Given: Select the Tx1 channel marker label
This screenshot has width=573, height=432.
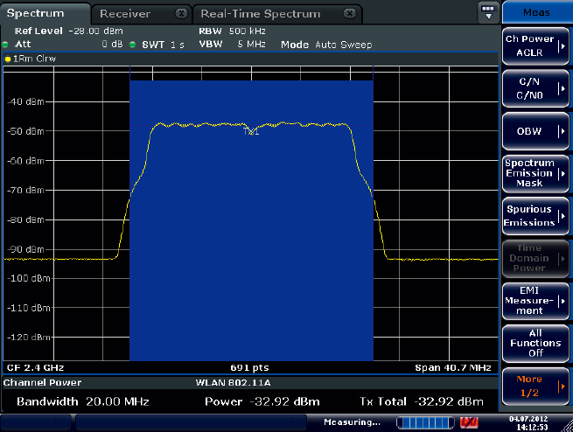Looking at the screenshot, I should click(x=251, y=131).
